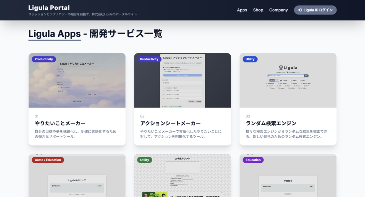This screenshot has width=365, height=197.
Task: Click the Ligula Portal site title
Action: [49, 7]
